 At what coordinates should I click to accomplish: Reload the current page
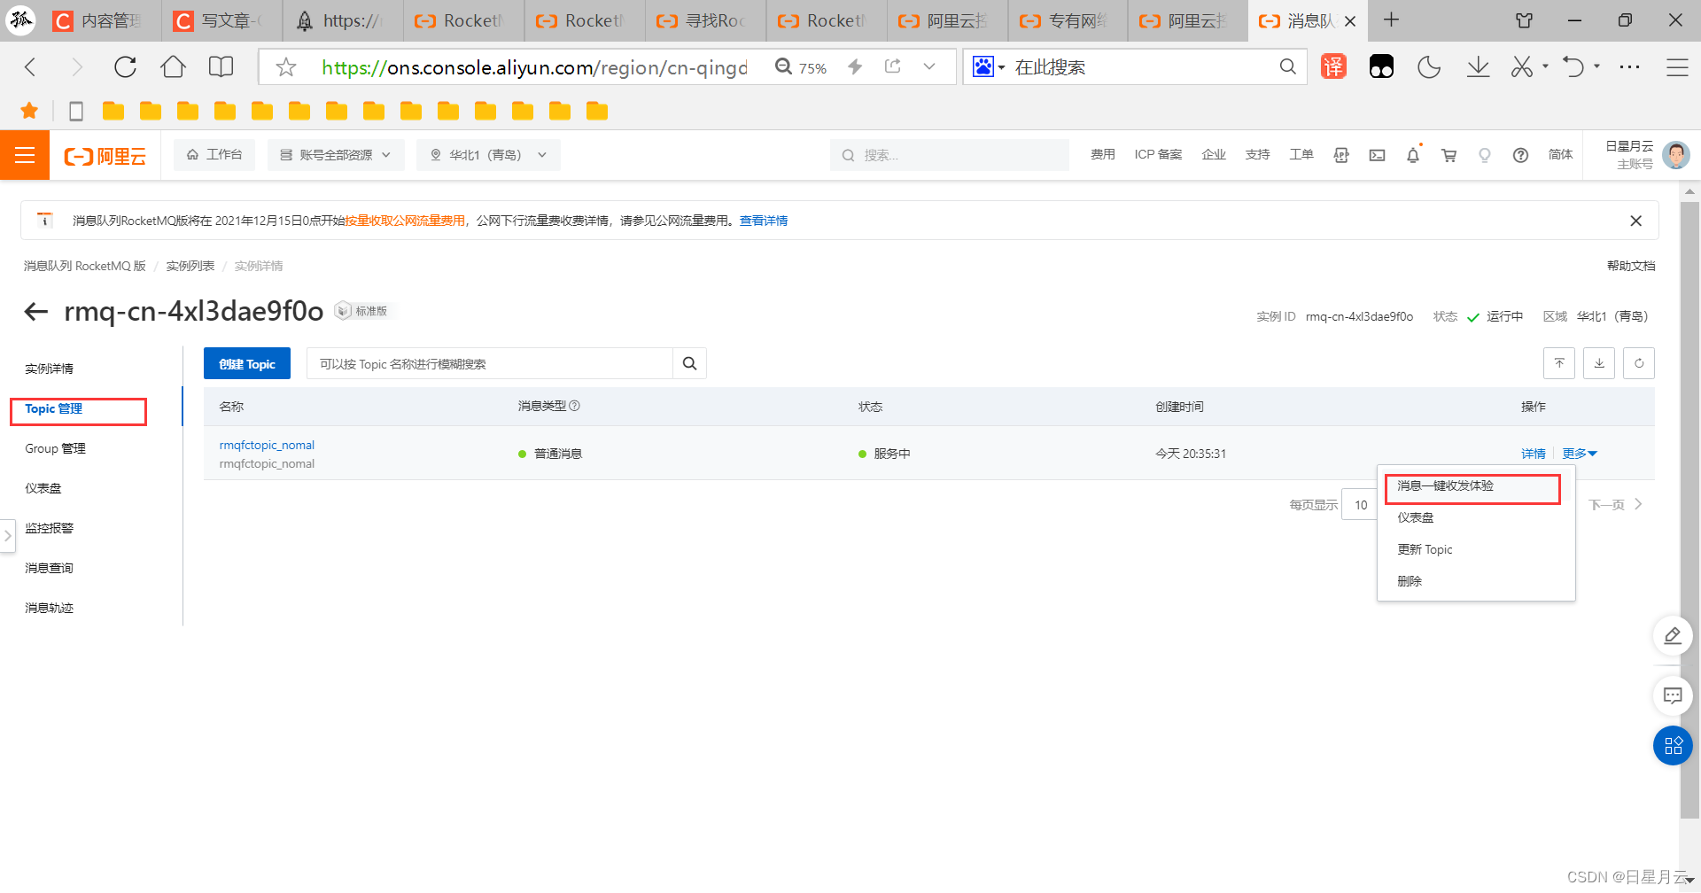pyautogui.click(x=125, y=67)
